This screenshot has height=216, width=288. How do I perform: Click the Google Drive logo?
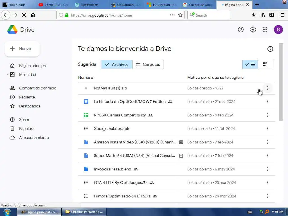[x=12, y=30]
